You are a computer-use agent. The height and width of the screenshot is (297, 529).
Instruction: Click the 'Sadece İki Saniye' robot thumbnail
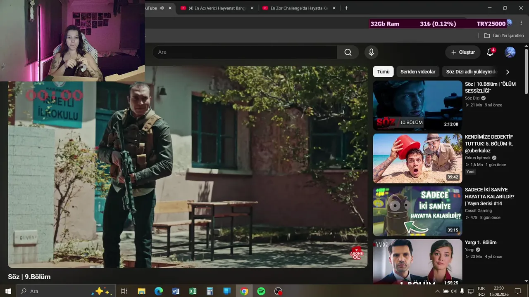(x=417, y=211)
